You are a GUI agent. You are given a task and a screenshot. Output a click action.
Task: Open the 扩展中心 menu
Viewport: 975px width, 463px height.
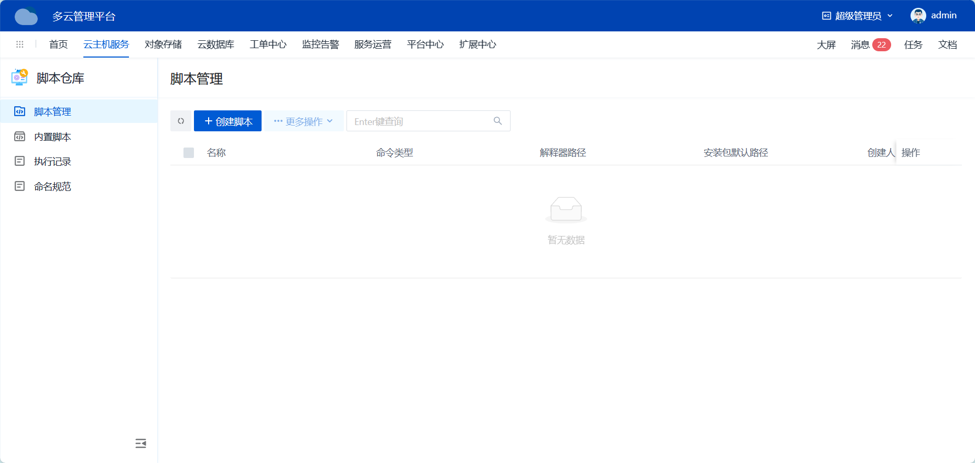point(478,44)
